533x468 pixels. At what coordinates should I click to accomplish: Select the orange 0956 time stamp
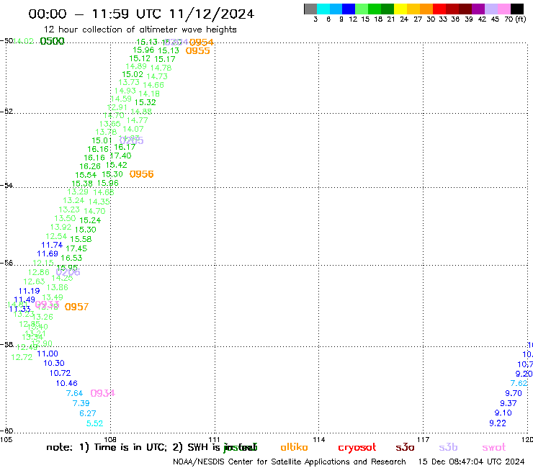coord(141,174)
